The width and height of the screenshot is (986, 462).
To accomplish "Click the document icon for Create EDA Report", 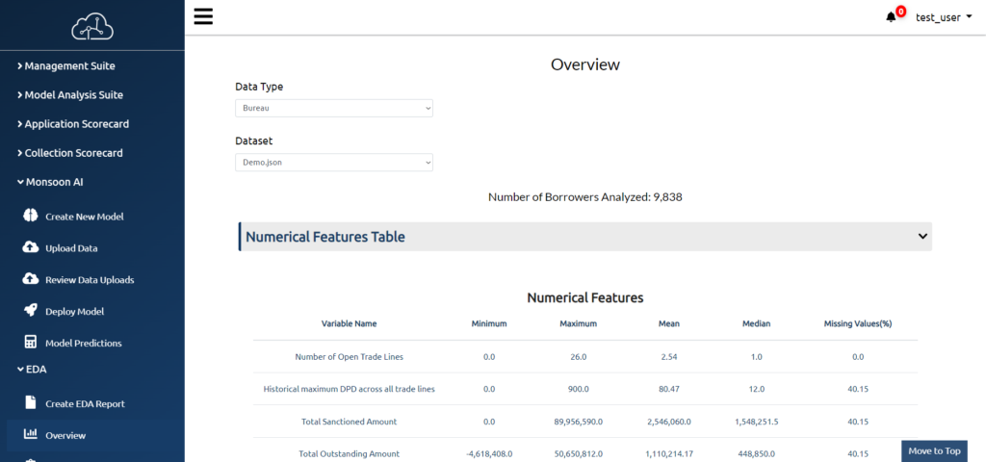I will 30,403.
